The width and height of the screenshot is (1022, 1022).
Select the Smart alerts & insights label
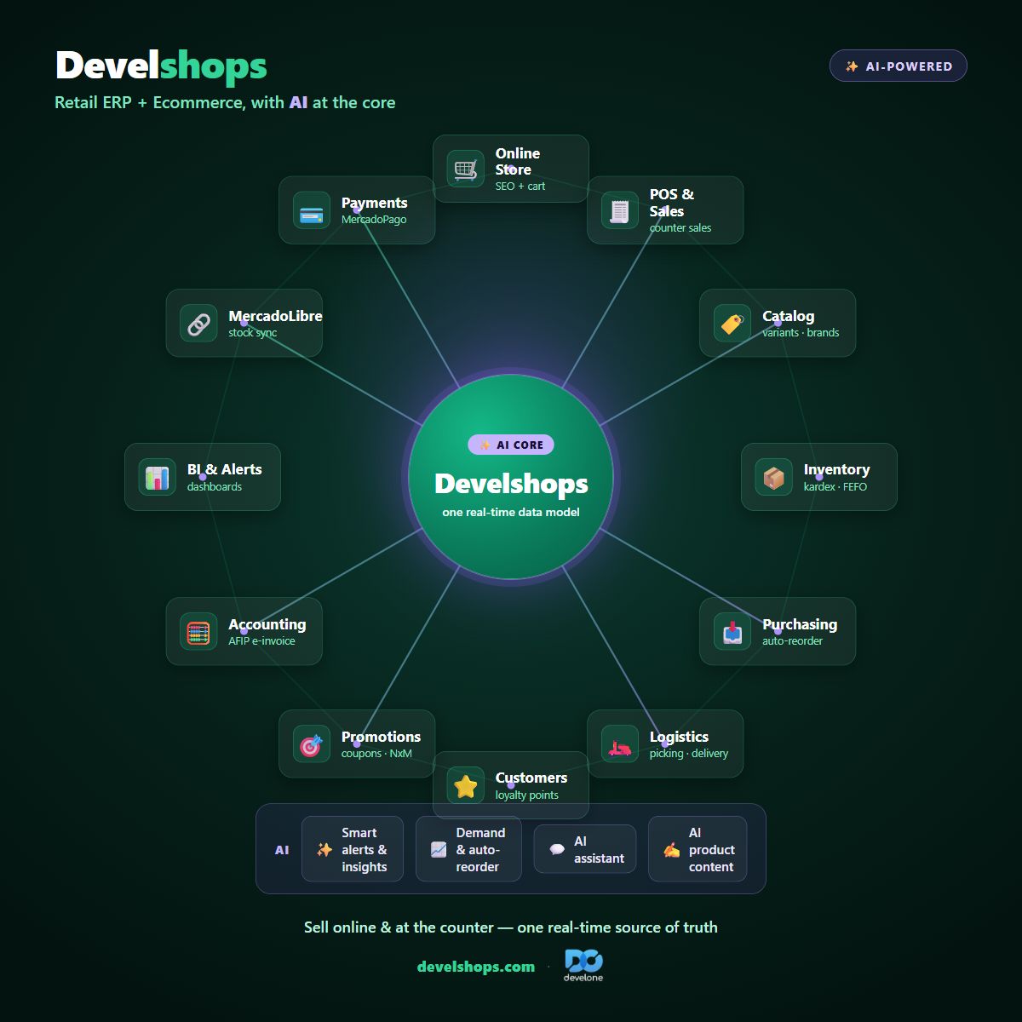coord(365,849)
